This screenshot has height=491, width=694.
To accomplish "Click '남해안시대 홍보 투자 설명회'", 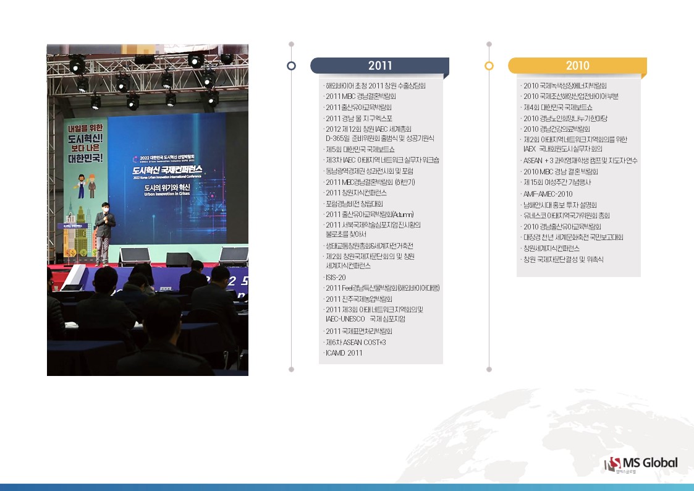I will (560, 205).
